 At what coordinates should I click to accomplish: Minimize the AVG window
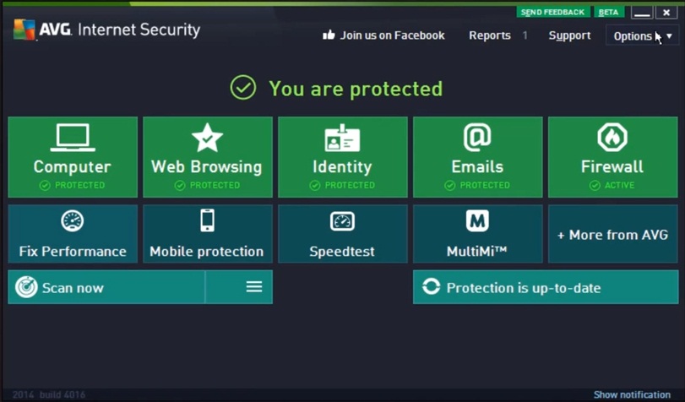[x=642, y=12]
